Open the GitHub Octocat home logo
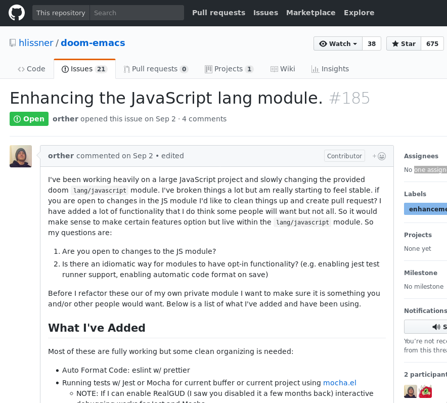This screenshot has width=447, height=403. coord(17,13)
